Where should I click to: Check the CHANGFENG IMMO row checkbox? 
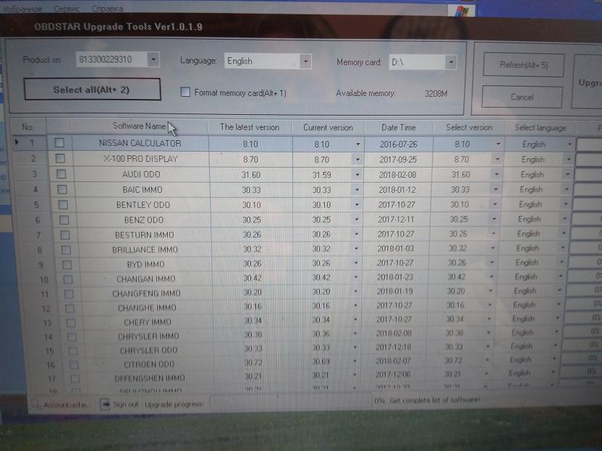click(69, 293)
